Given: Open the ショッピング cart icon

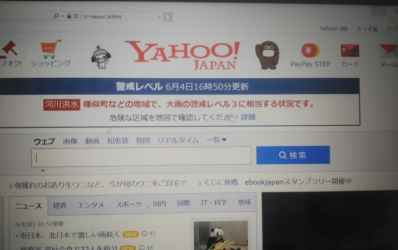Looking at the screenshot, I should pos(50,49).
